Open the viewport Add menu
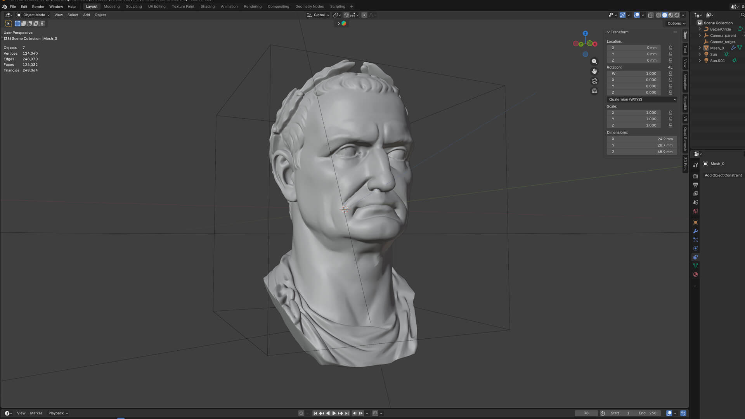745x419 pixels. [86, 15]
